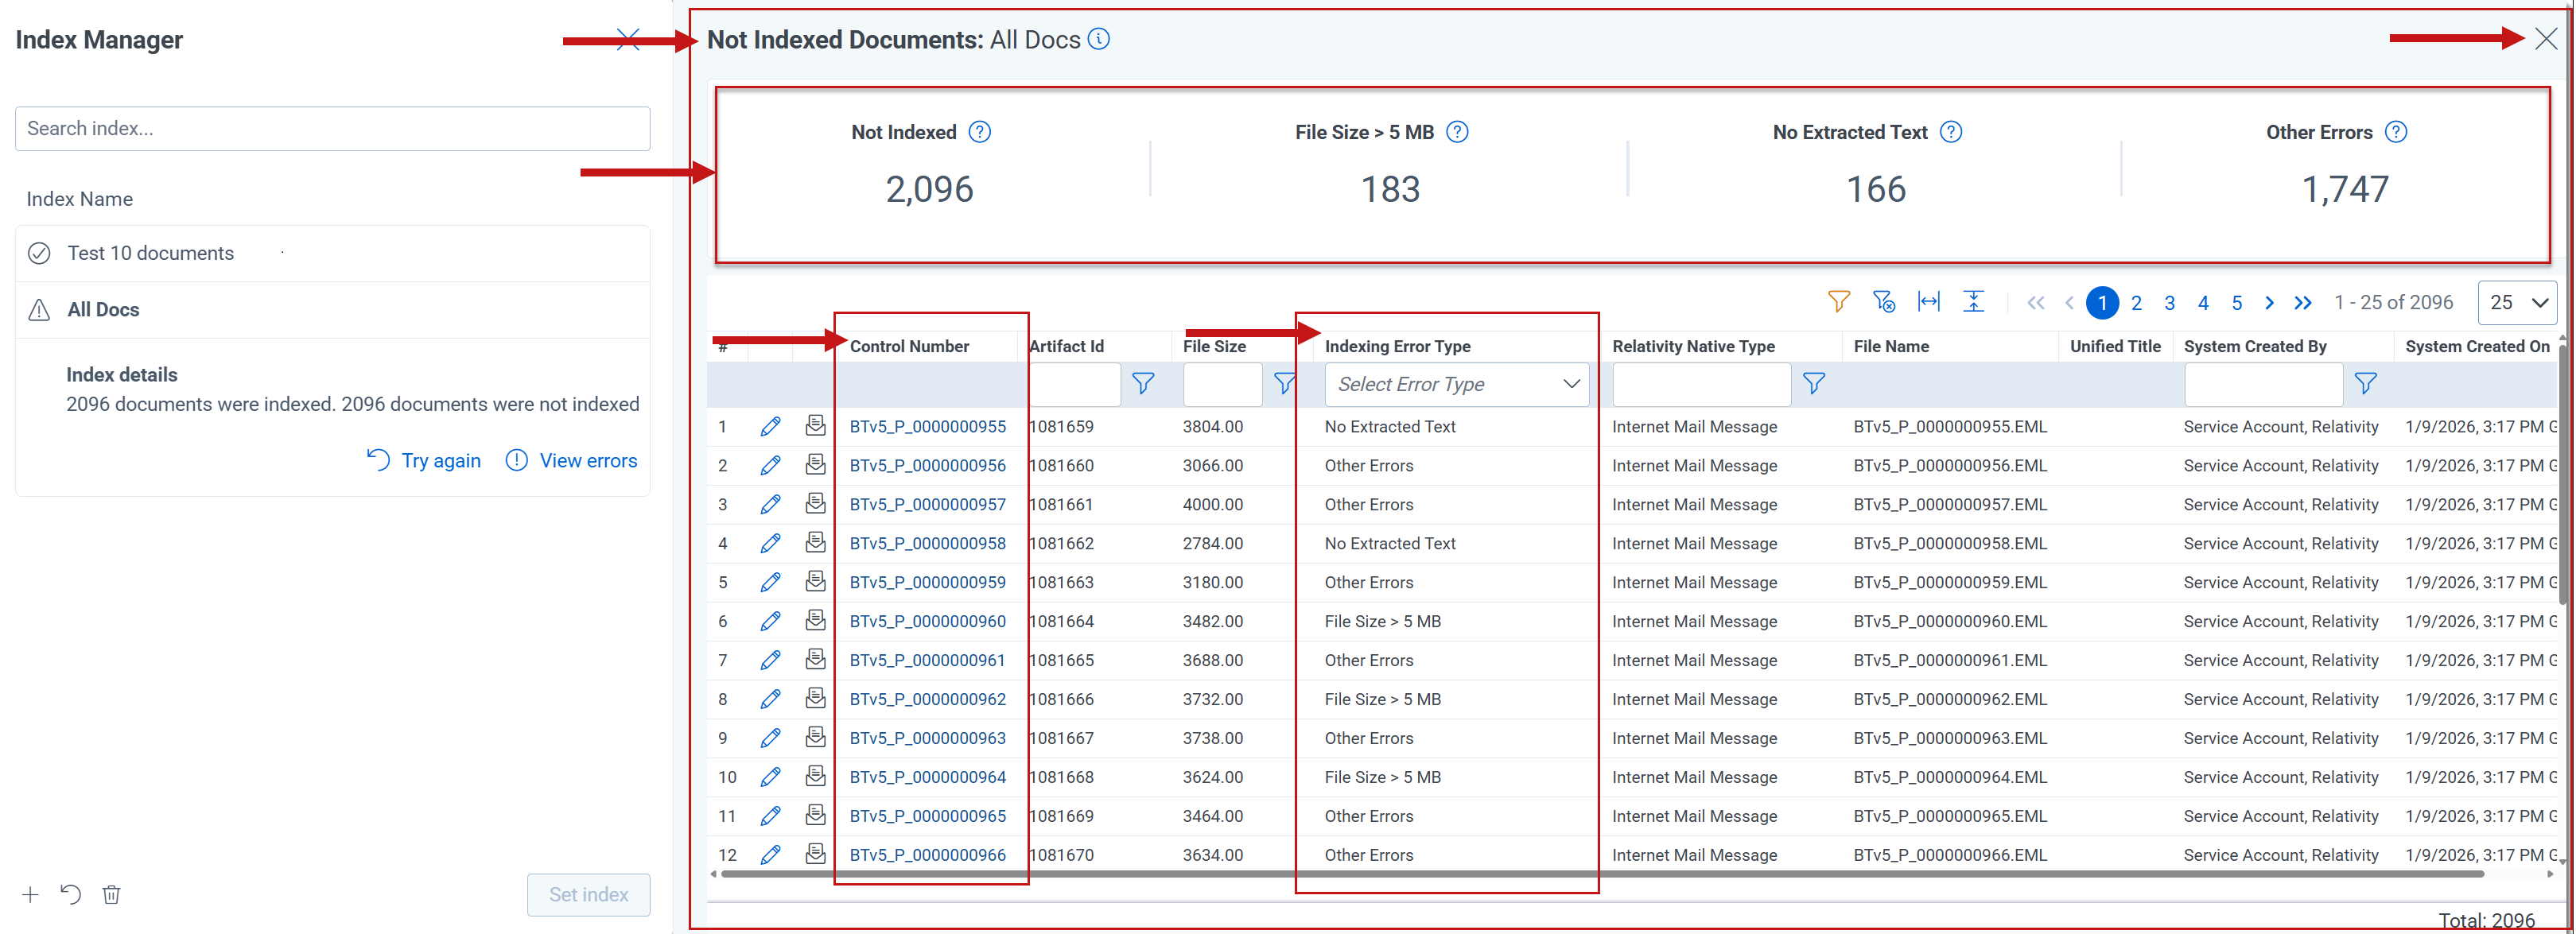Clear all active filters icon
This screenshot has width=2576, height=934.
[x=1884, y=301]
